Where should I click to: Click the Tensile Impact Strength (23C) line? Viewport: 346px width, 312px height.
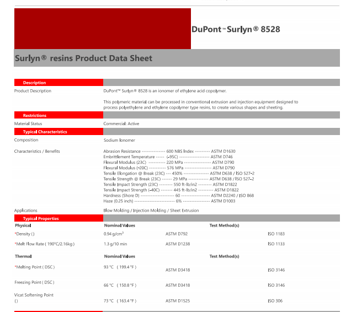tap(170, 184)
